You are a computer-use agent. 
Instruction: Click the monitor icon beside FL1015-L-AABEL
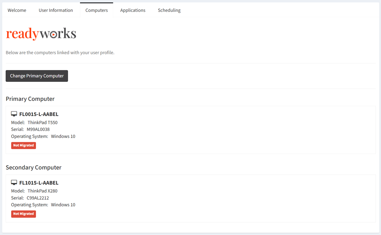[14, 183]
